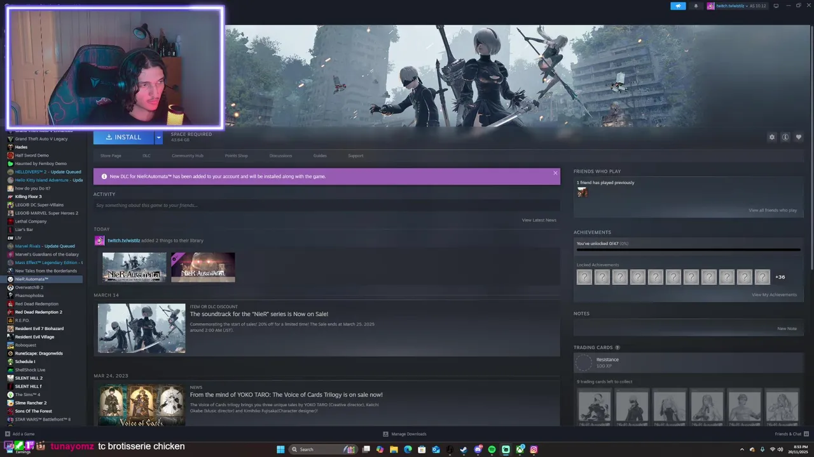This screenshot has width=814, height=457.
Task: Click the Add a Game plus icon
Action: (x=8, y=434)
